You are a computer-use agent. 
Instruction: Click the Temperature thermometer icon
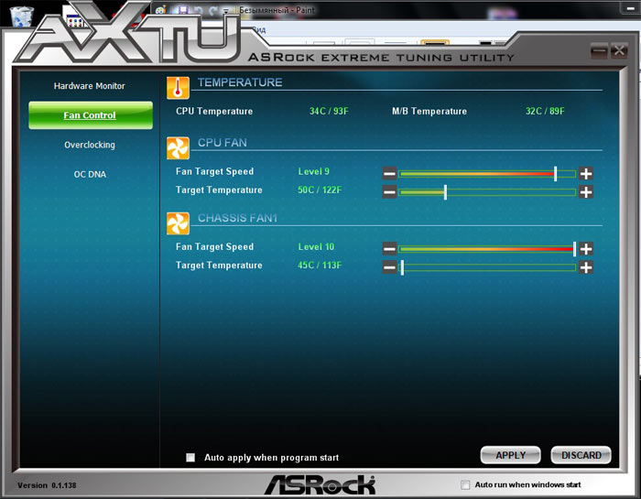pos(178,88)
